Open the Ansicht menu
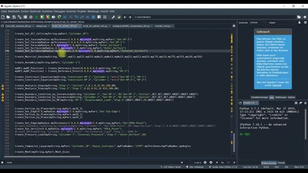Screen dimensions: 308x173 pyautogui.click(x=104, y=12)
